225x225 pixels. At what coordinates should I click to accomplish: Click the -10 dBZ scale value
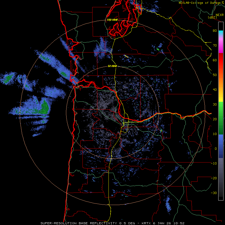(214, 163)
